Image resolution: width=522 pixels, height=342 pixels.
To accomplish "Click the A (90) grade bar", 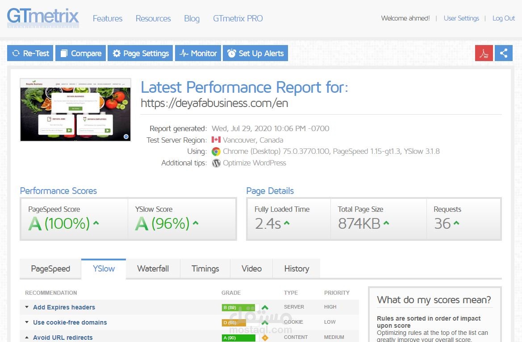I will pos(239,338).
